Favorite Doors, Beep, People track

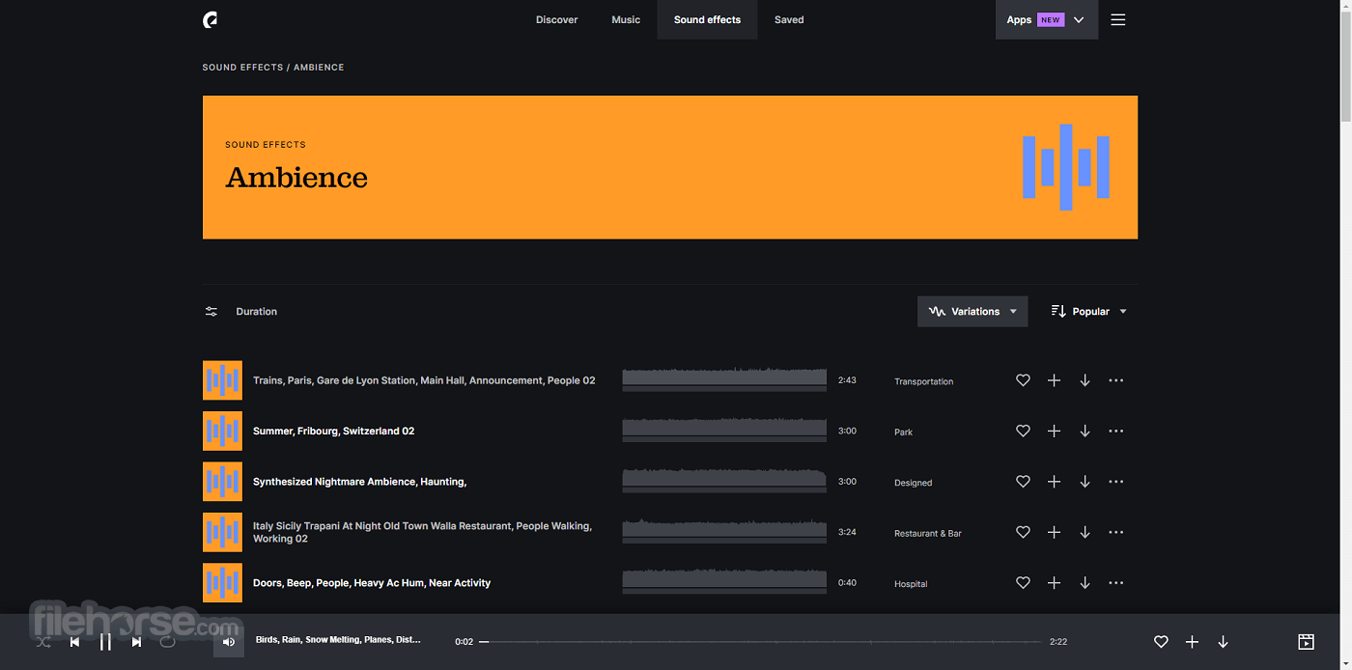coord(1023,583)
